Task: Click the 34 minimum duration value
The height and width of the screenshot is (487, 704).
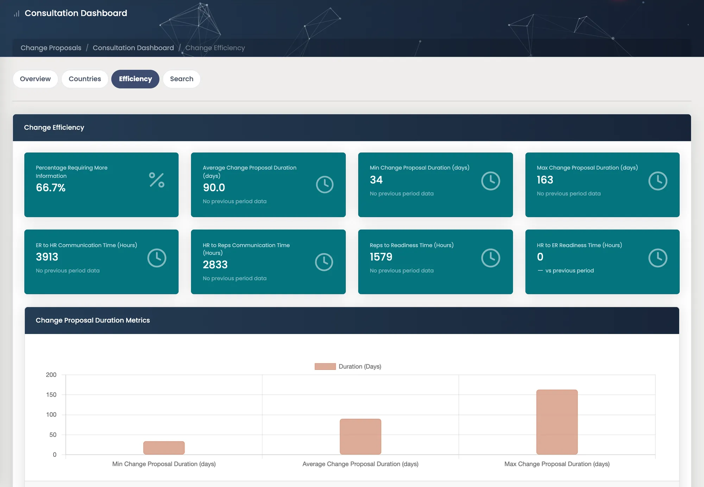Action: click(x=376, y=180)
